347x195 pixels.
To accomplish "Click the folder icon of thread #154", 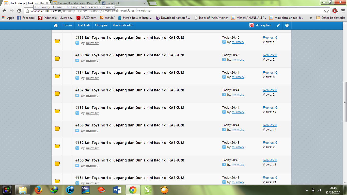I will 57,76.
